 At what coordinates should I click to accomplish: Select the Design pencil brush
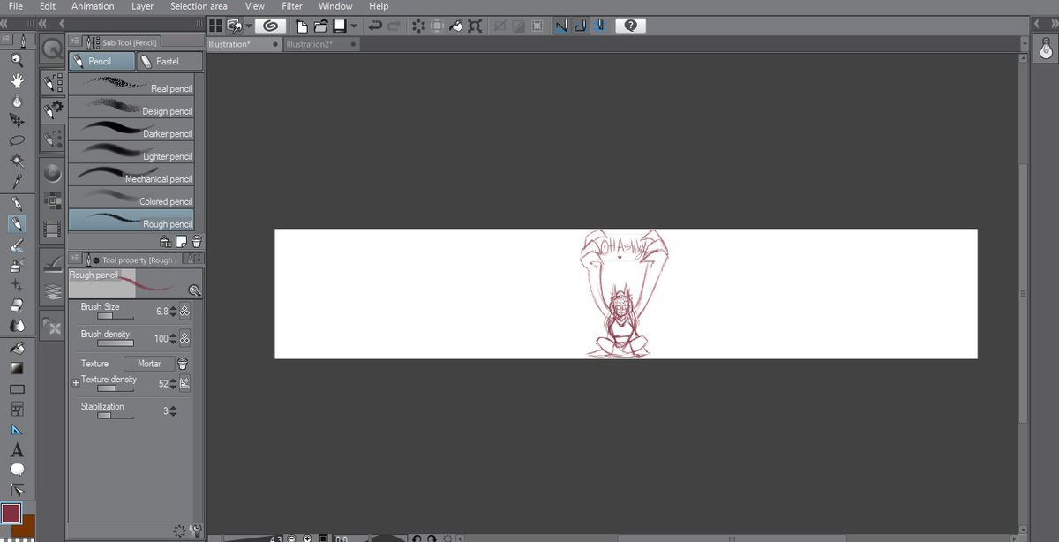[x=131, y=108]
